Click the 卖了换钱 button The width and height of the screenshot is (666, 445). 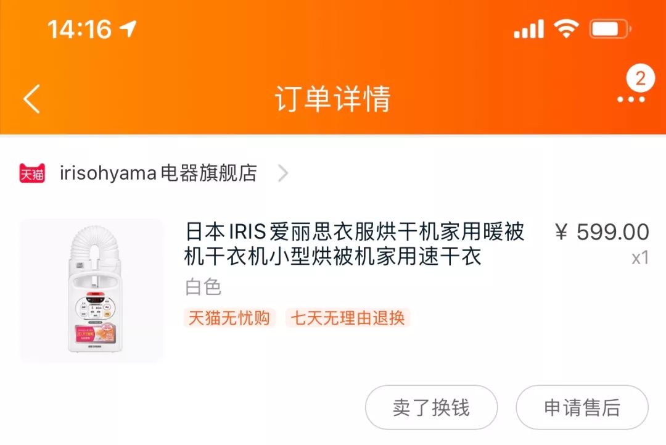431,407
